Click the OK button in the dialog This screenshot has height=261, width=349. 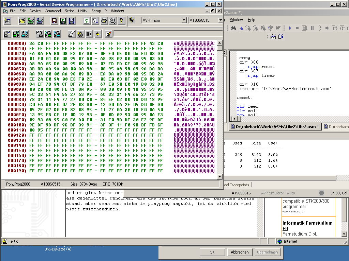pos(212,252)
